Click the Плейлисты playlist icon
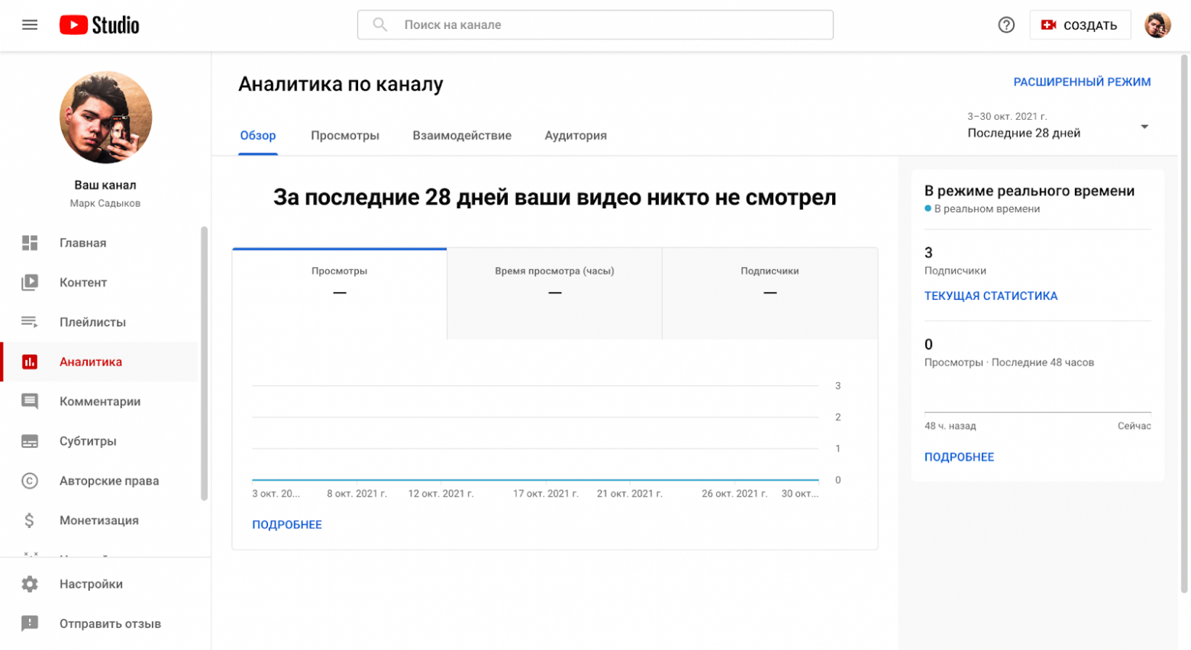1191x650 pixels. (30, 322)
